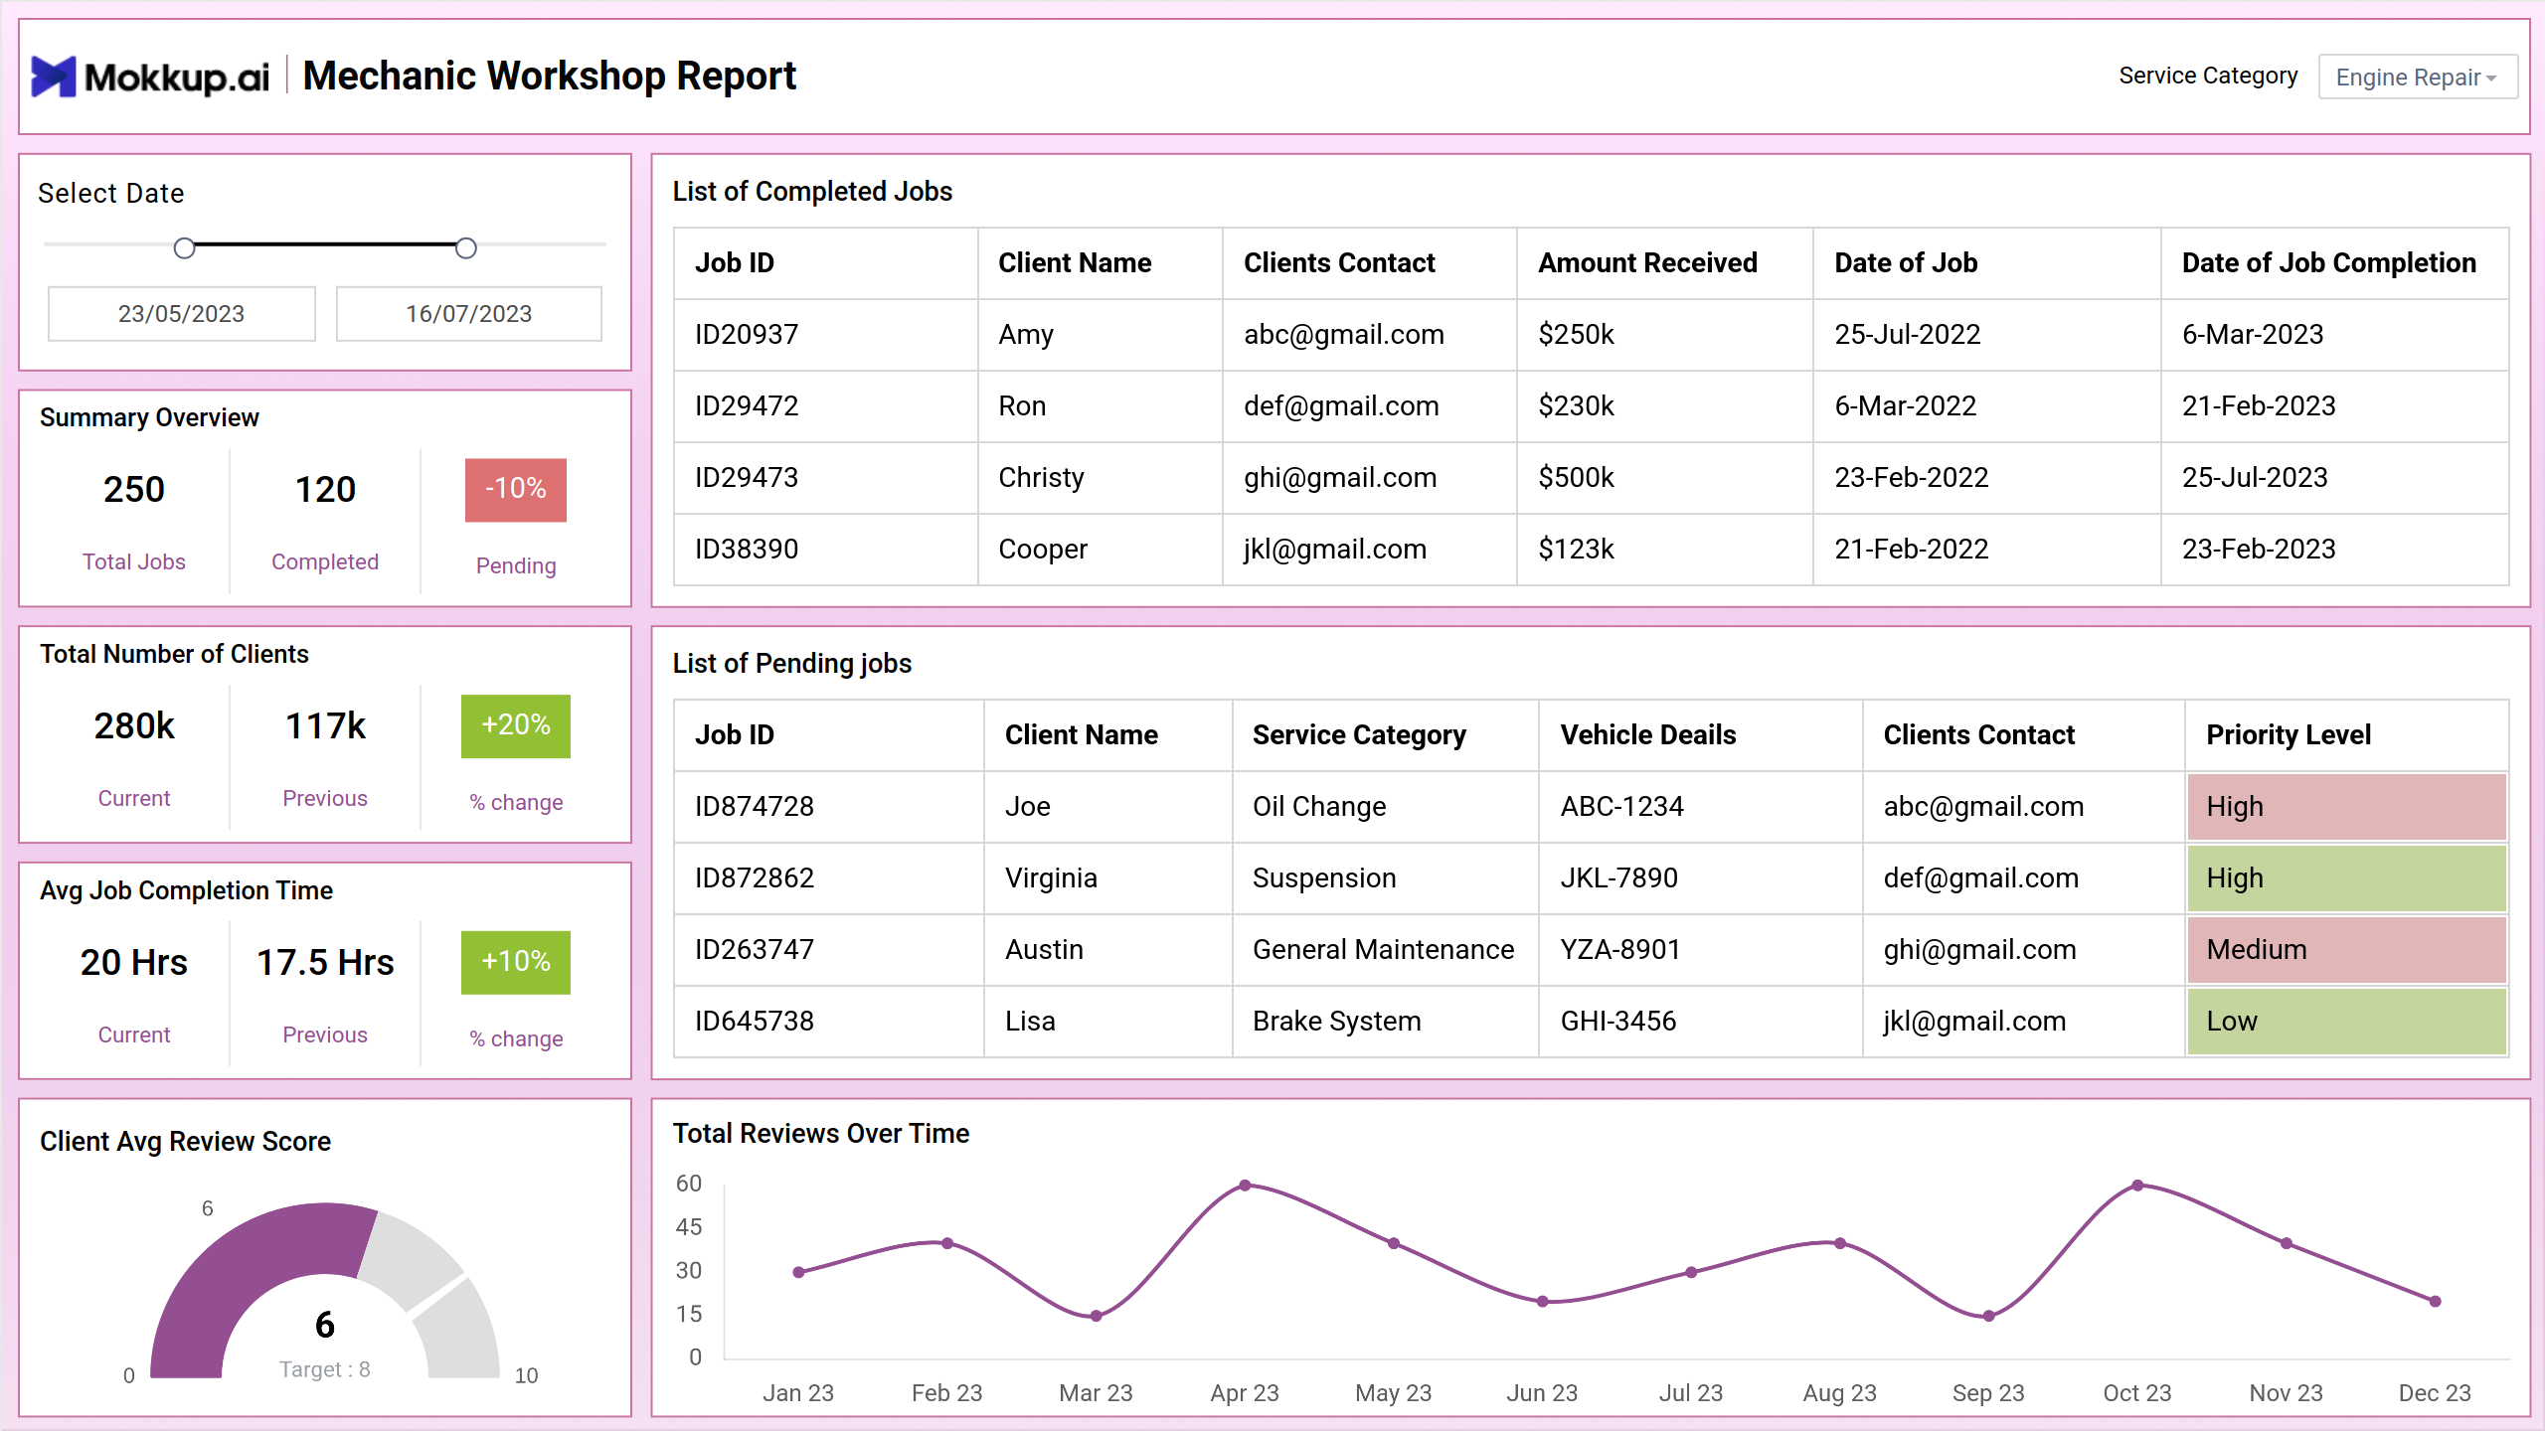Screen dimensions: 2545x1431
Task: Select the 280k Current clients value
Action: coord(134,725)
